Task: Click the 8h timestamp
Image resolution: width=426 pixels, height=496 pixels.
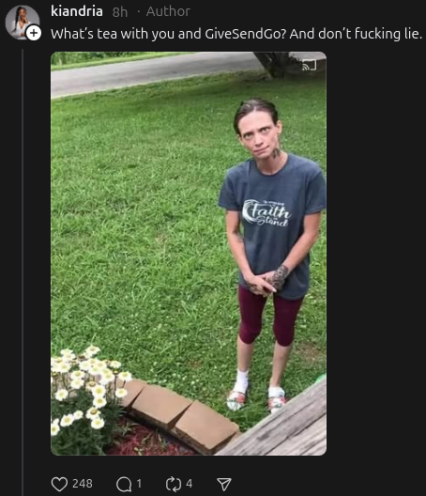Action: point(120,12)
